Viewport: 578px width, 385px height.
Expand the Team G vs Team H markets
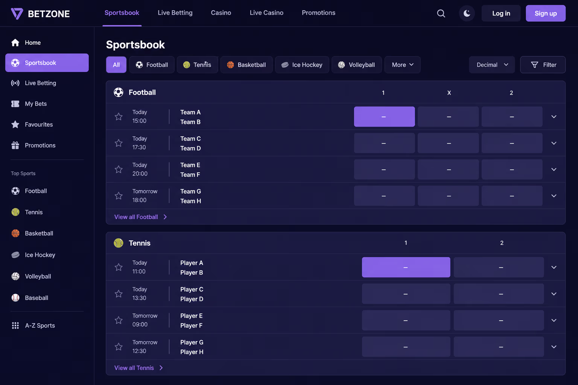point(554,196)
